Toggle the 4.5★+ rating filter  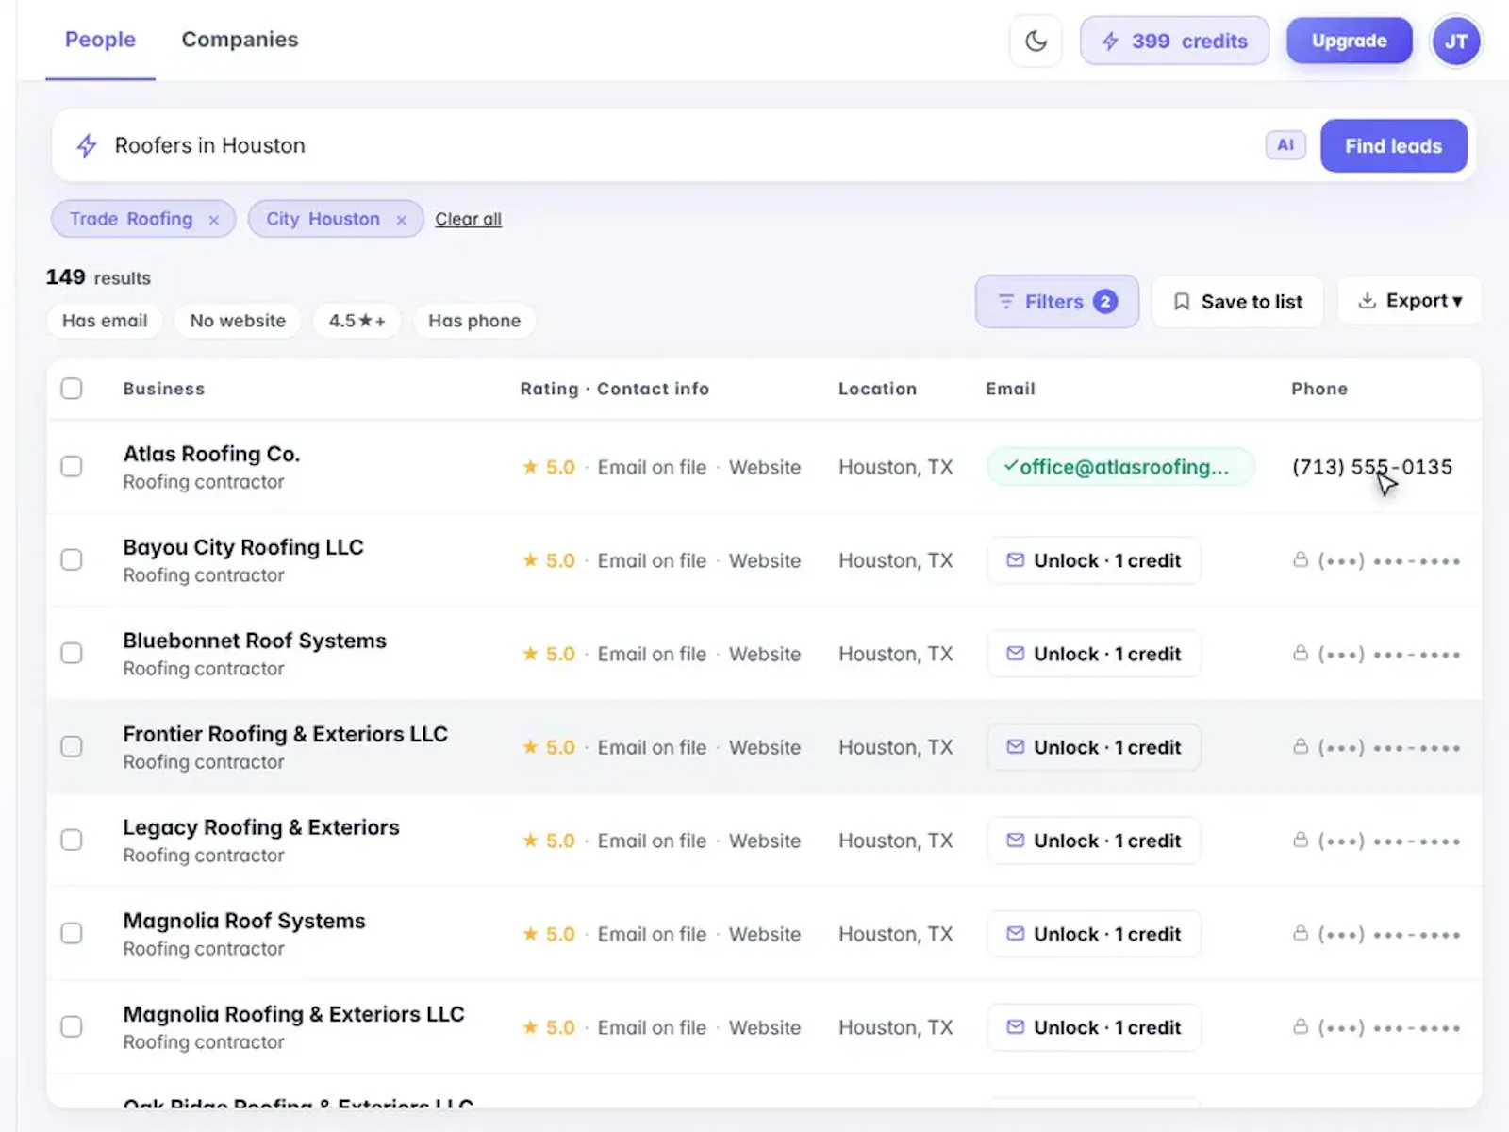point(357,321)
